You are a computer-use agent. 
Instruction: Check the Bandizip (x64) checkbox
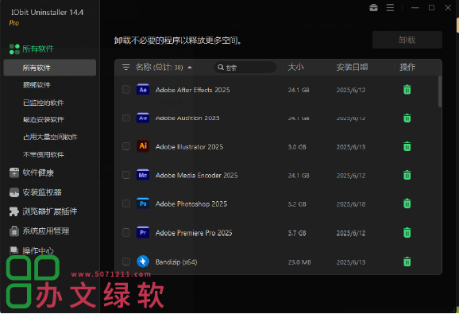click(126, 262)
